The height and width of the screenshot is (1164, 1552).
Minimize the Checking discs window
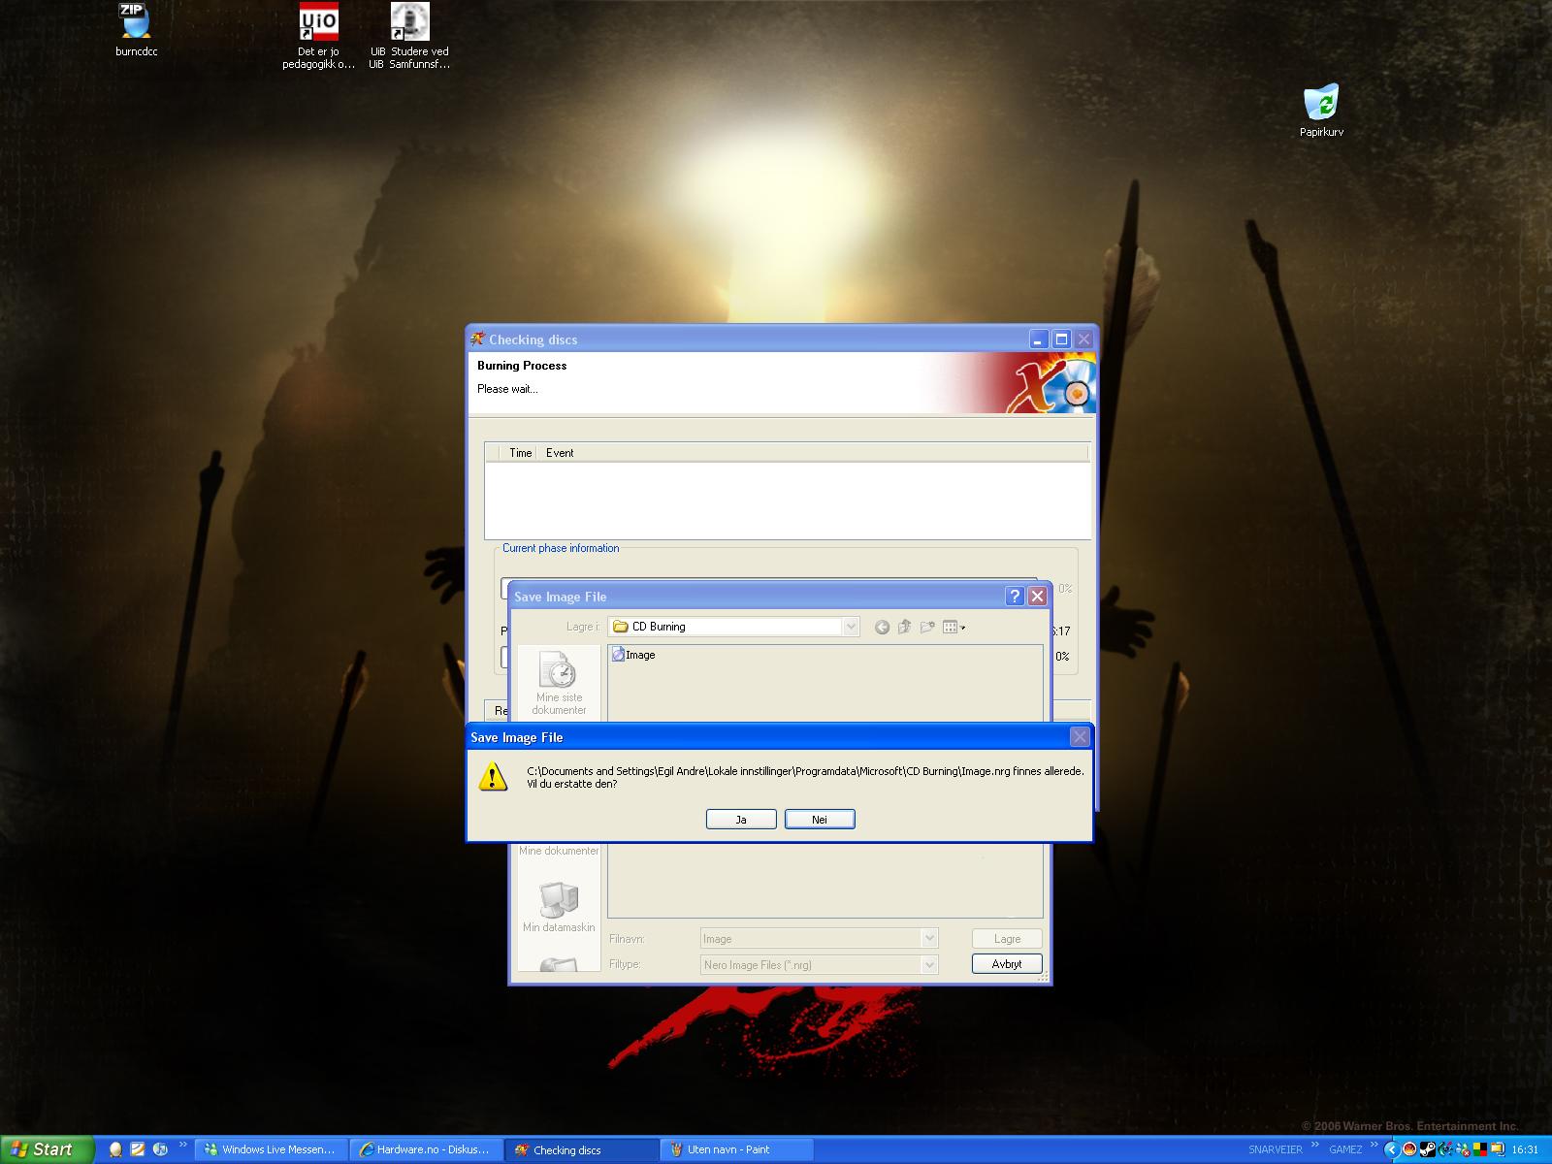click(x=1039, y=339)
